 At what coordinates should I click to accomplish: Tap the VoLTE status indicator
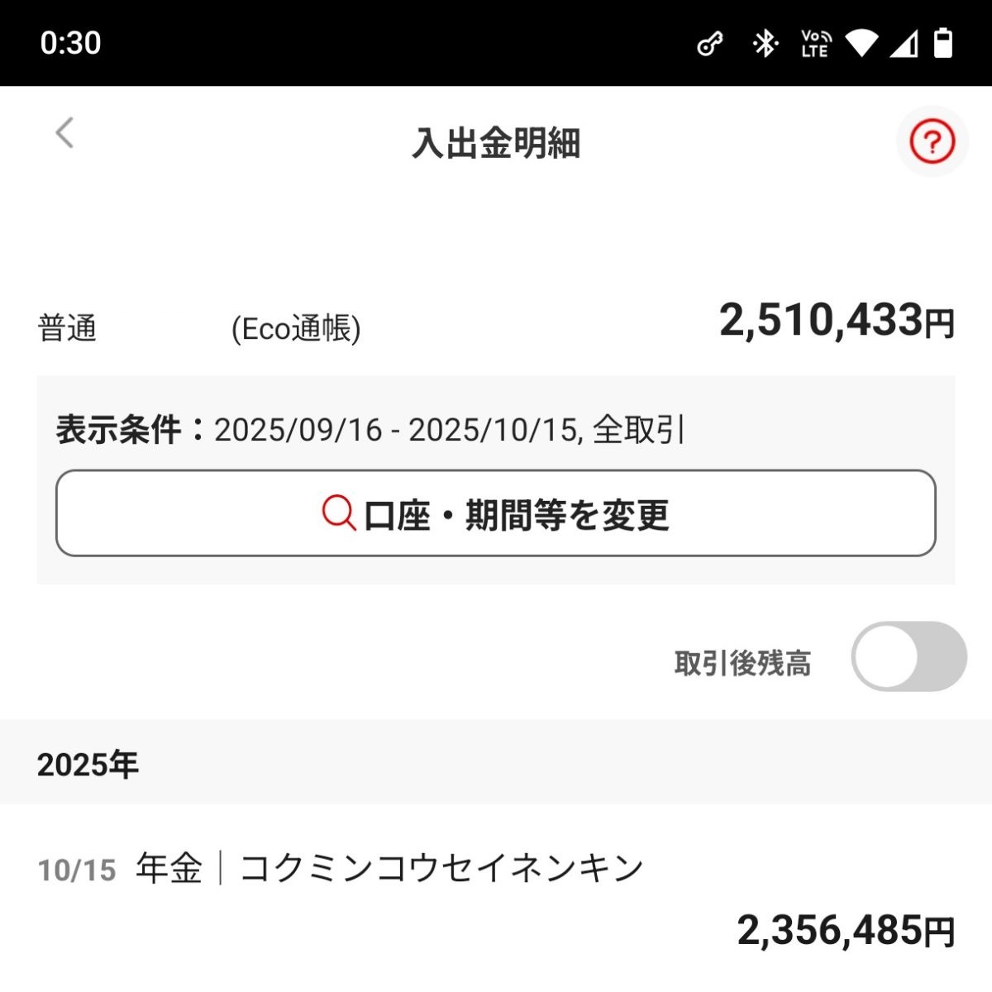pyautogui.click(x=815, y=44)
